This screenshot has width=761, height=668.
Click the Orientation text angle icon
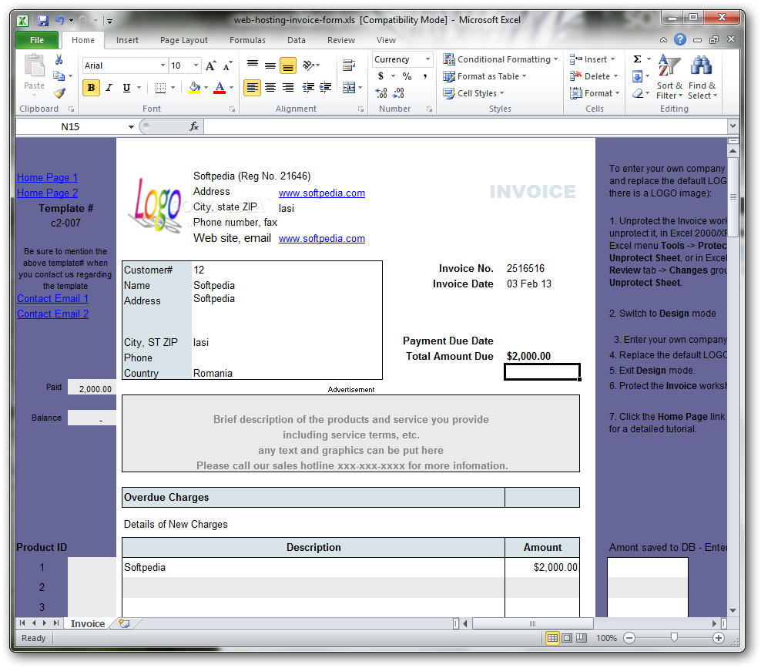pos(307,65)
